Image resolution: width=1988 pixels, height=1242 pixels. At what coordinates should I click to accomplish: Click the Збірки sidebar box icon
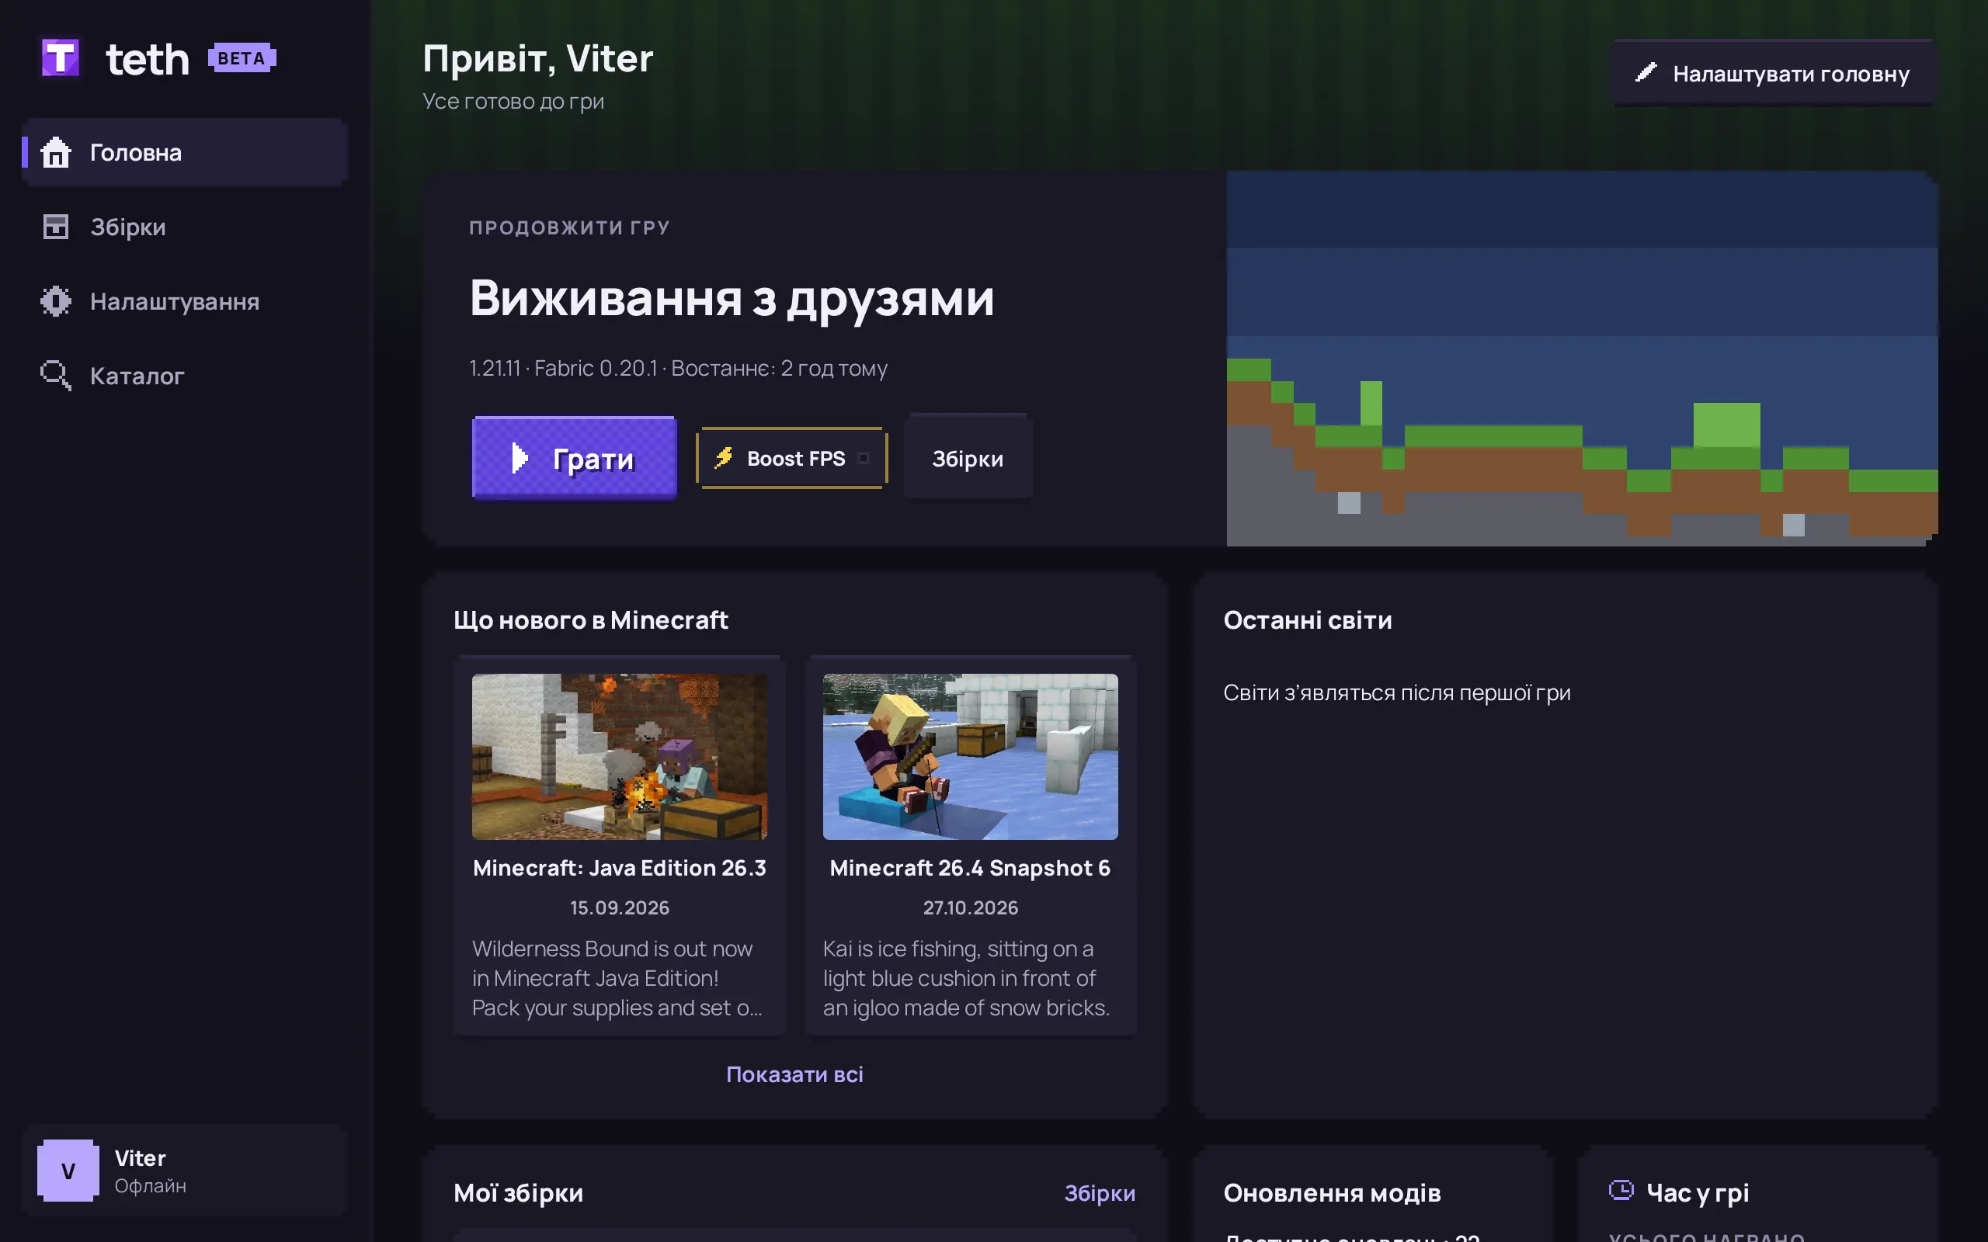(56, 227)
